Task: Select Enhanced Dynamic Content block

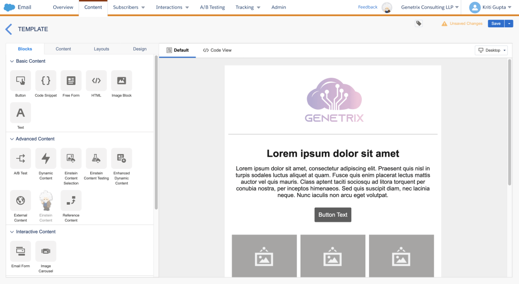Action: coord(122,158)
